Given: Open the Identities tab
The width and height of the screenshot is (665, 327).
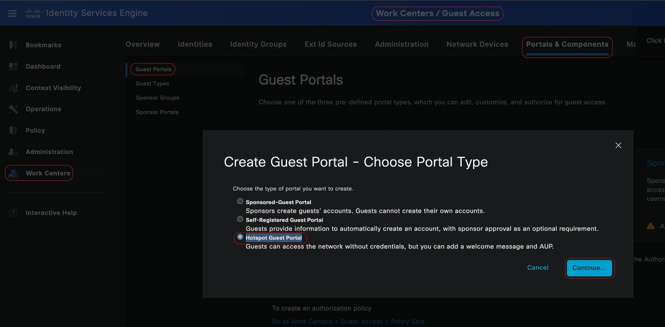Looking at the screenshot, I should tap(195, 44).
